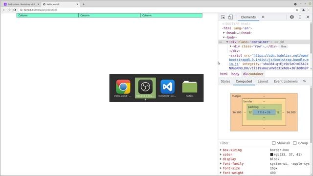Select div.container in the breadcrumb trail
Screen dimensions: 313x176
click(x=253, y=74)
